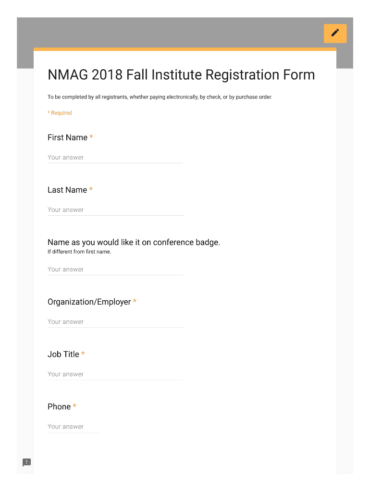Click the Phone question label

coord(59,406)
